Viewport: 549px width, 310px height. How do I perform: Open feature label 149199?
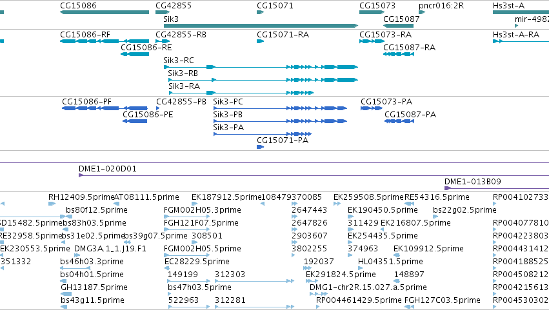coord(183,275)
